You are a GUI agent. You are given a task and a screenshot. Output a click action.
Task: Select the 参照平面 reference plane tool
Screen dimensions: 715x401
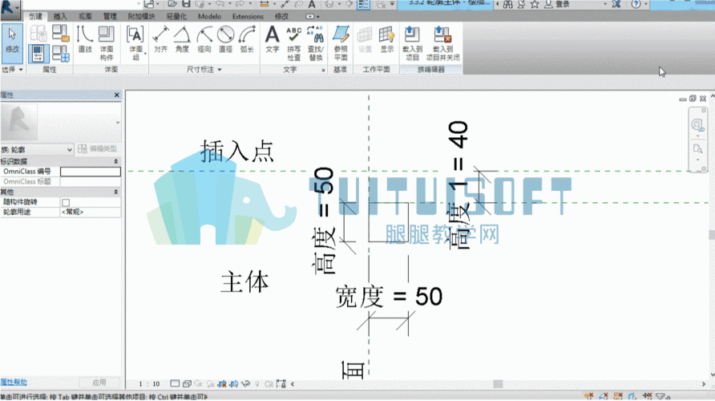coord(341,43)
